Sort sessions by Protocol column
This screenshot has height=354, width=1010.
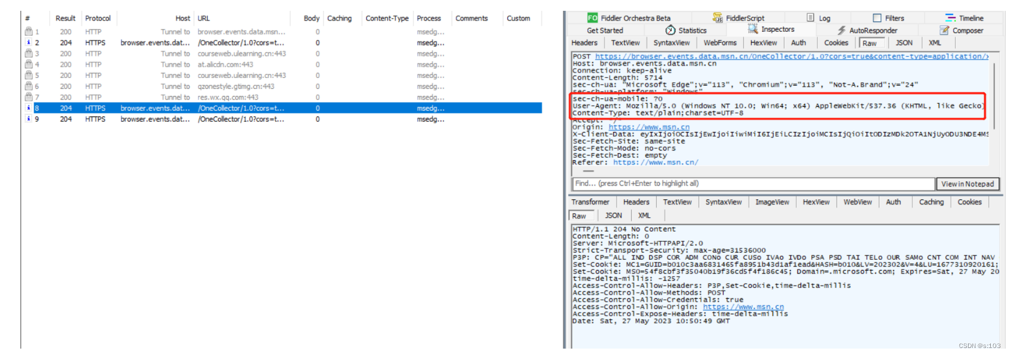tap(97, 19)
